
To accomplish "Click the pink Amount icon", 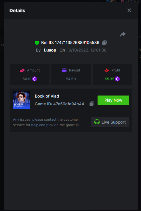I will tap(22, 70).
